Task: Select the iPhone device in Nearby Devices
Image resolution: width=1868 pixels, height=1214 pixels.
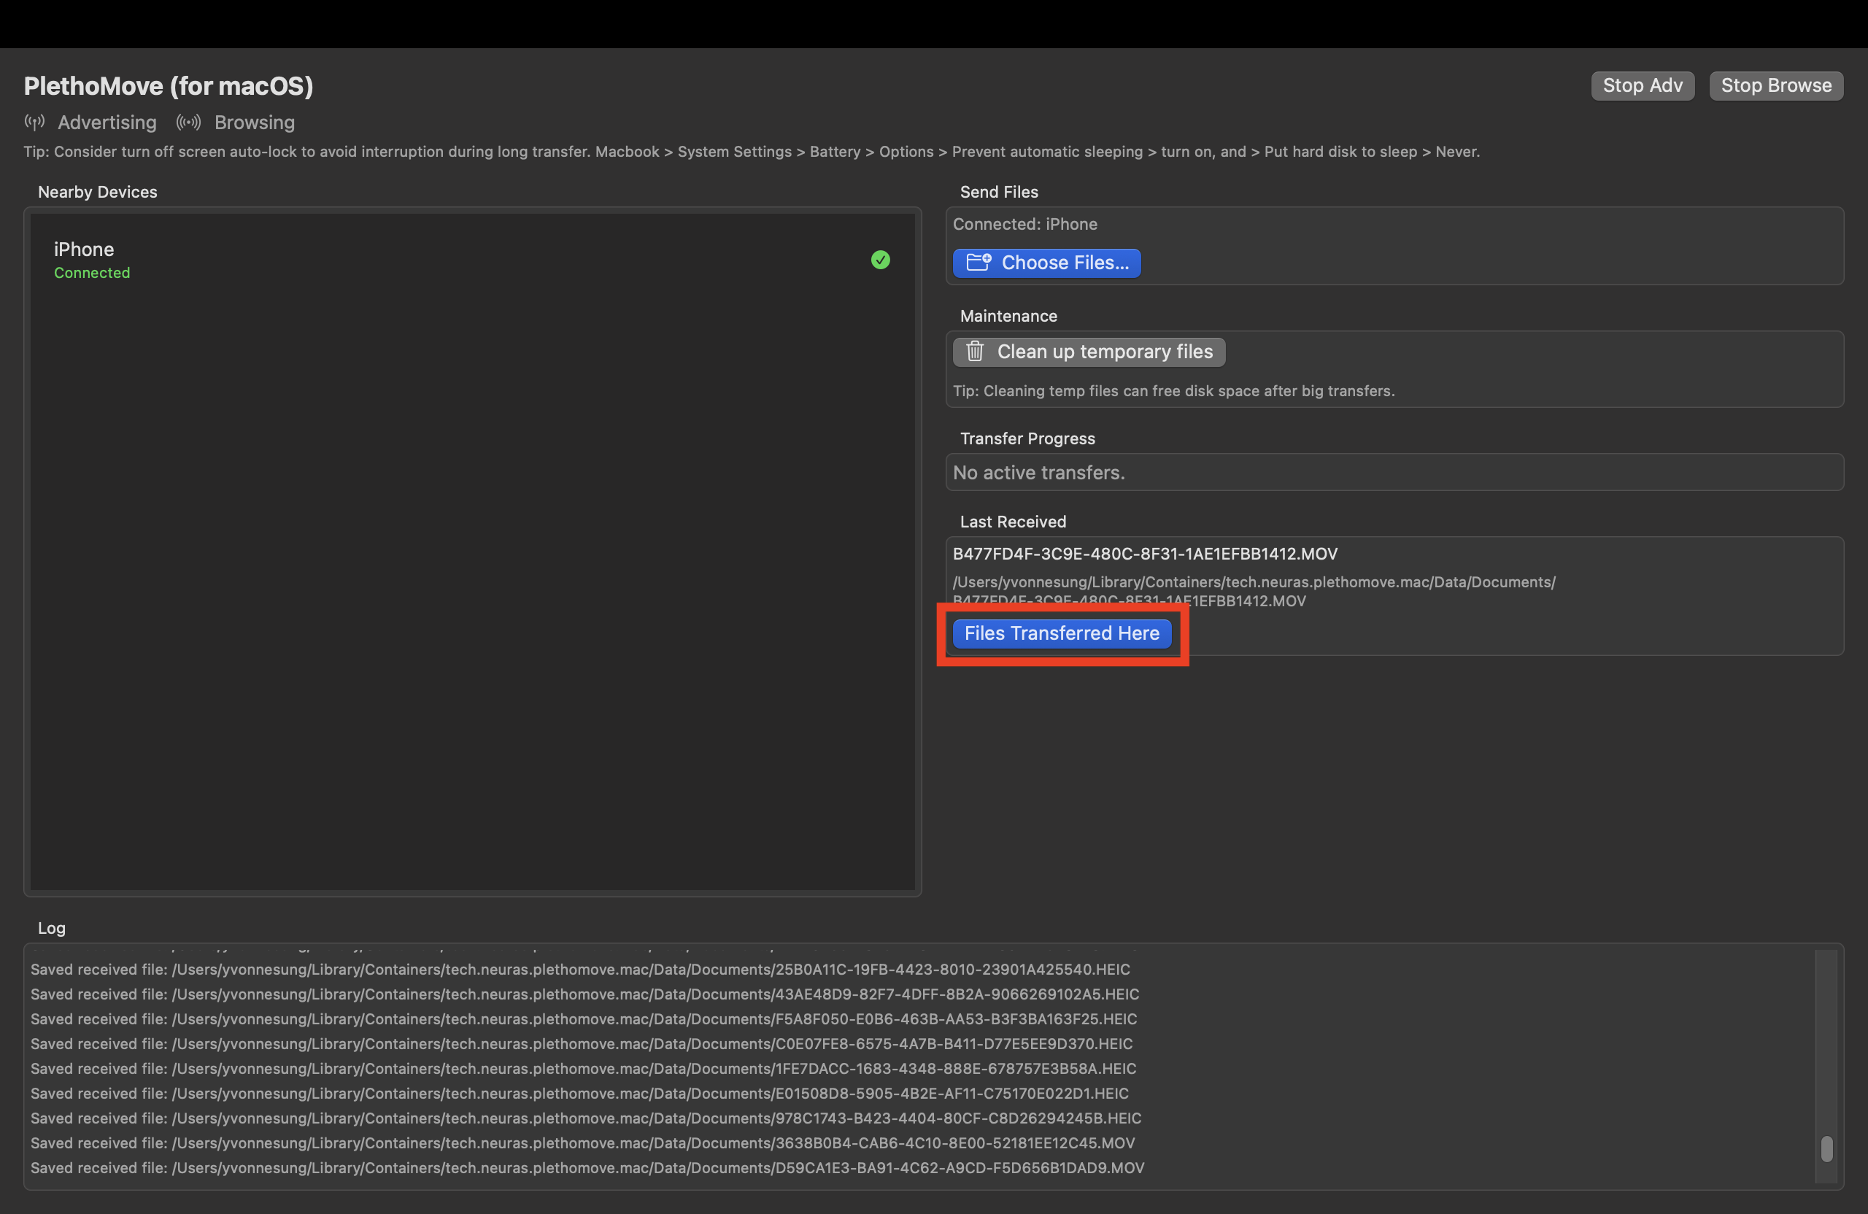Action: pos(84,250)
